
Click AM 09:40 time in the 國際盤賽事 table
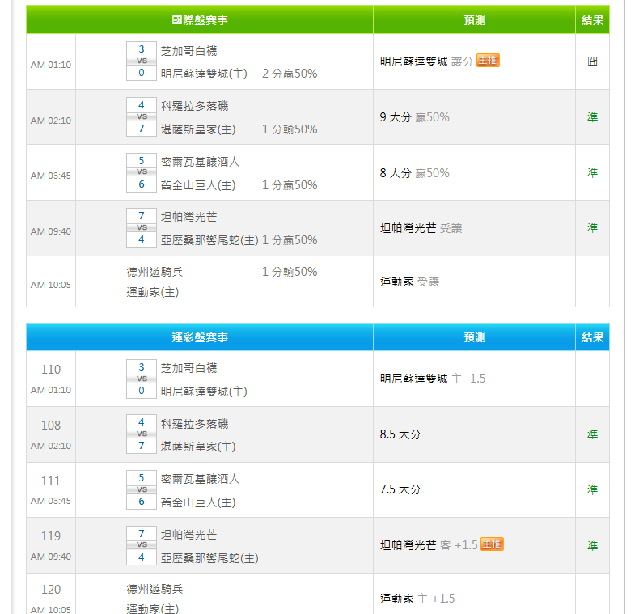(51, 231)
